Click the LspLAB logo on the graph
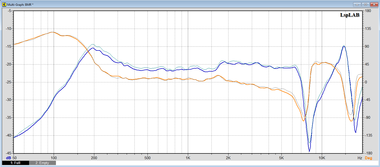Screen dimensions: 380x167 (350, 15)
